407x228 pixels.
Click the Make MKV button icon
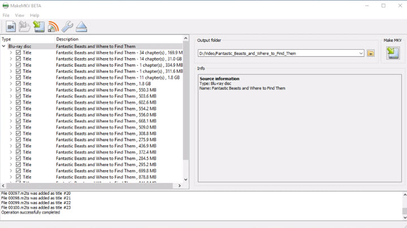click(393, 53)
